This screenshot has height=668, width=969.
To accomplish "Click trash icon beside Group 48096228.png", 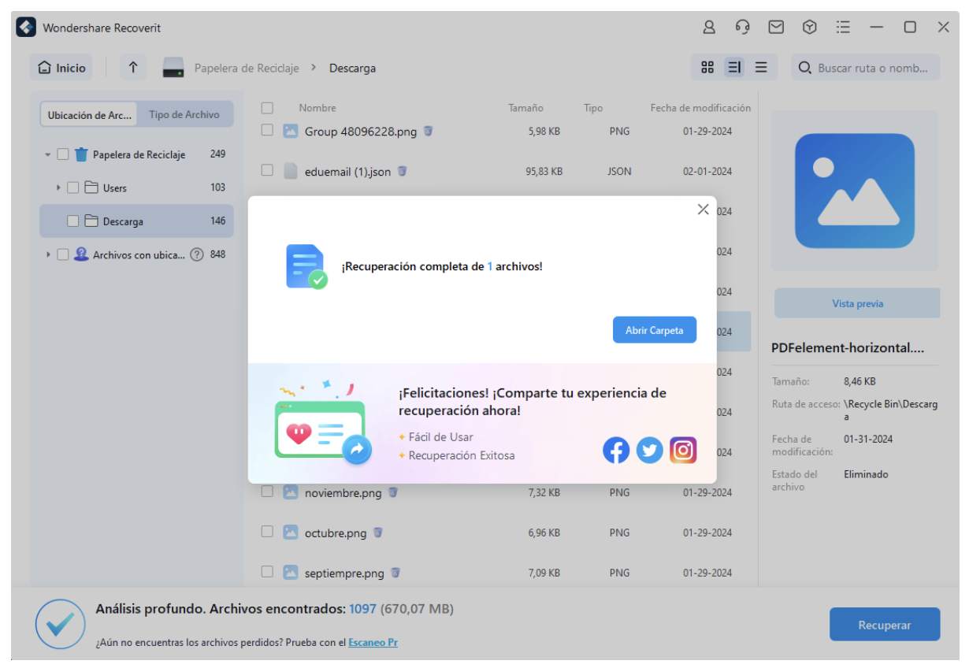I will click(x=429, y=132).
